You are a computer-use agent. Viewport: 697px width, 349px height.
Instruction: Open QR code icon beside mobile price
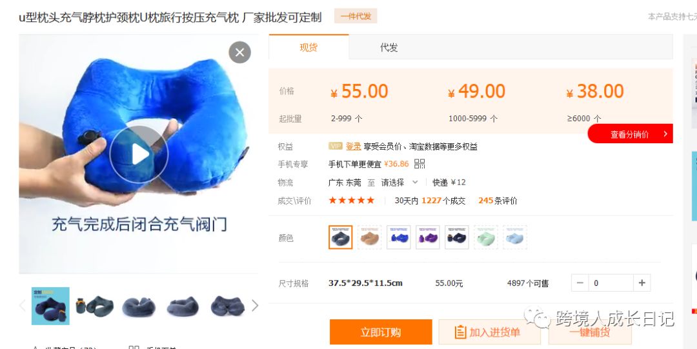[419, 164]
